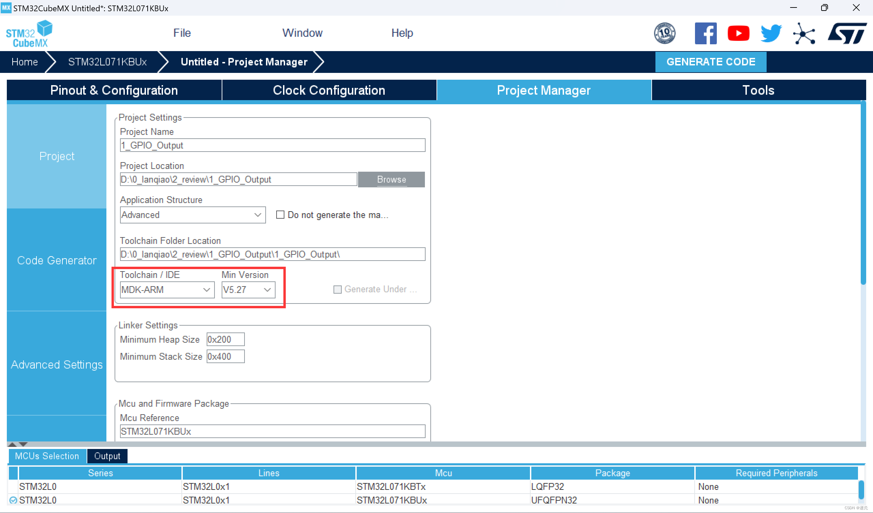Click the MX app icon in title bar

(6, 7)
